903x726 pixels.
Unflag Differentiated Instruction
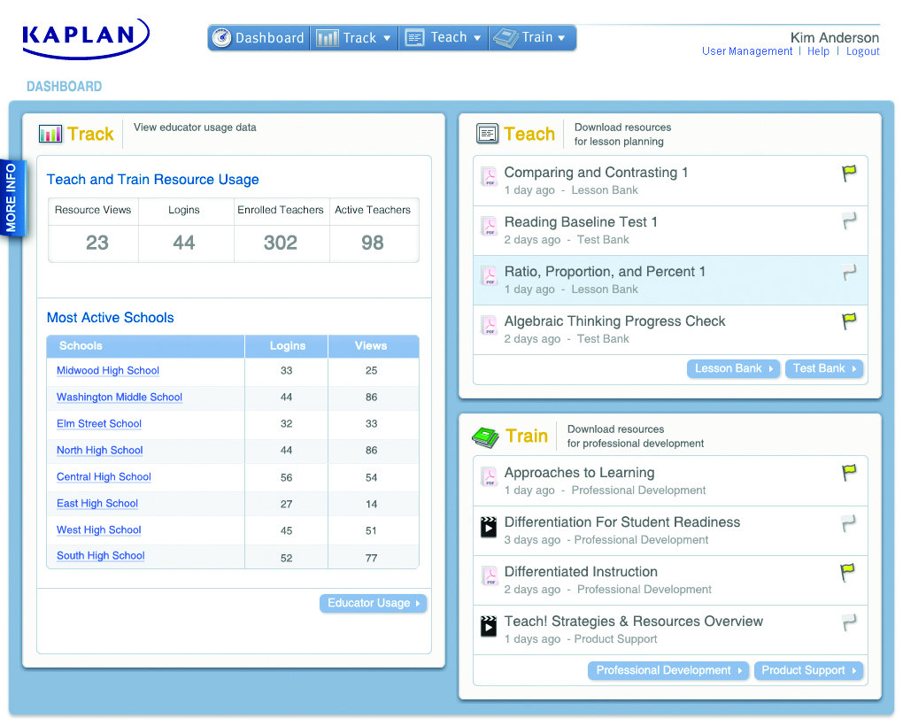click(847, 572)
